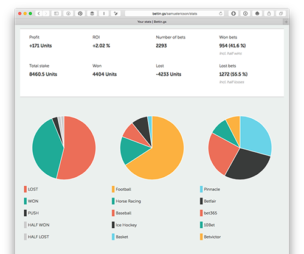The image size is (304, 254).
Task: Click the '-4233 Units' lost value
Action: (168, 74)
